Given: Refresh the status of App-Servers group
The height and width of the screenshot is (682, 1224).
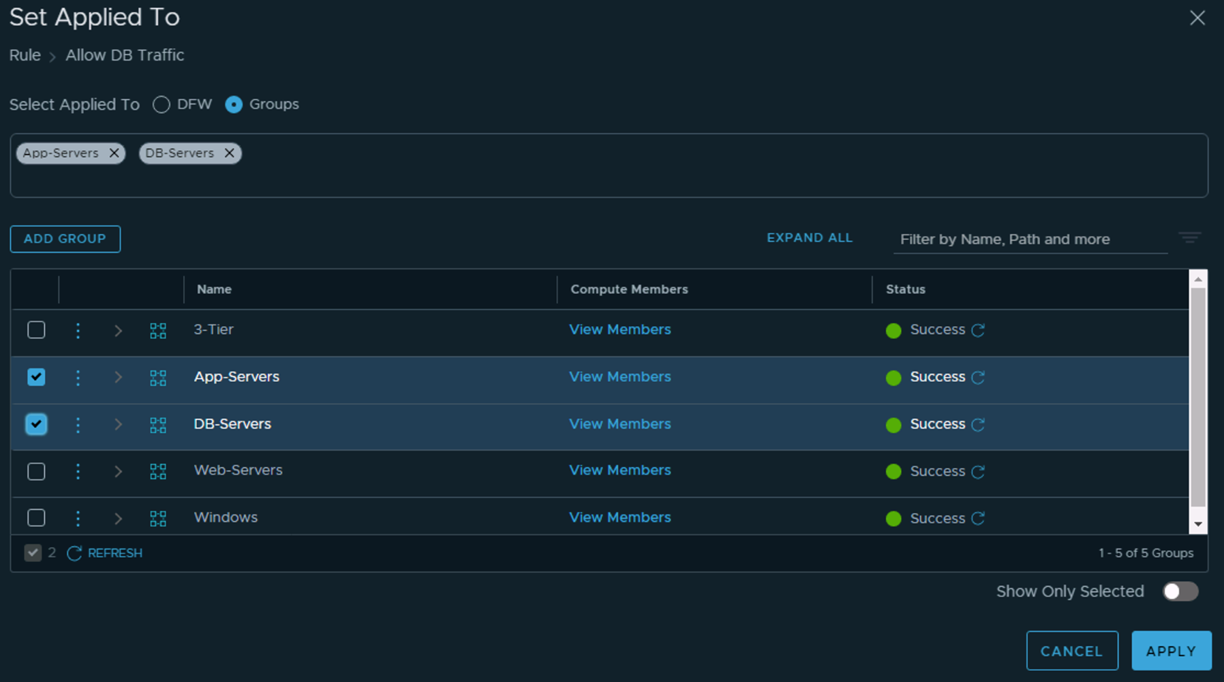Looking at the screenshot, I should coord(978,377).
